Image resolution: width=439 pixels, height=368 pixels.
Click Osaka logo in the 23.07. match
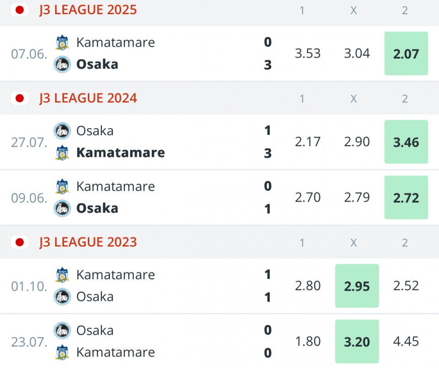(x=62, y=330)
